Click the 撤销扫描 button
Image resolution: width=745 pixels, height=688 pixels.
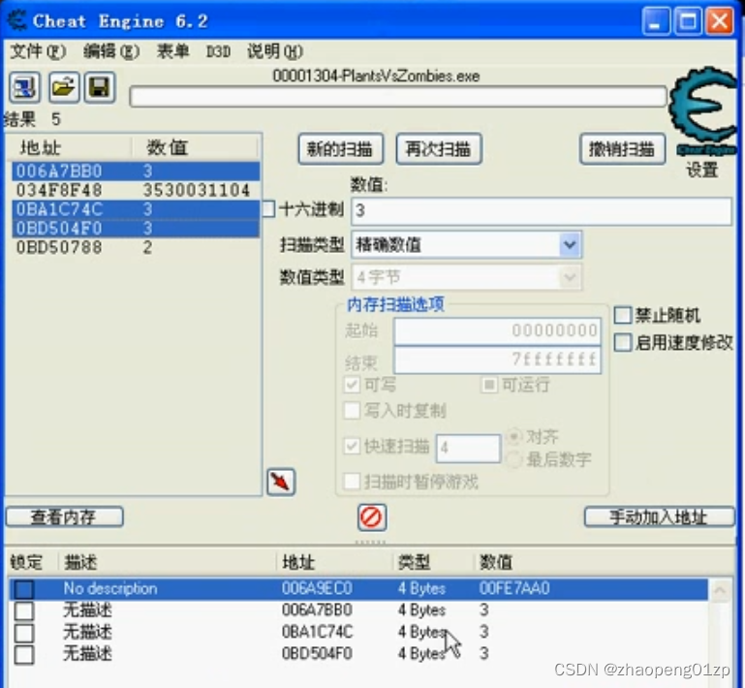coord(622,149)
